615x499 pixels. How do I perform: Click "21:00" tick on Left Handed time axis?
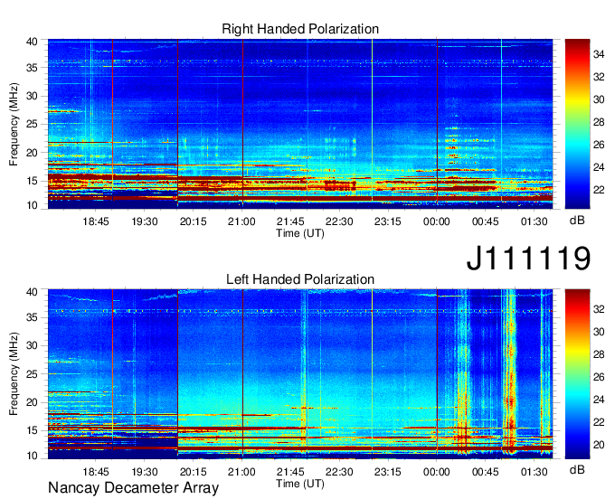click(241, 472)
